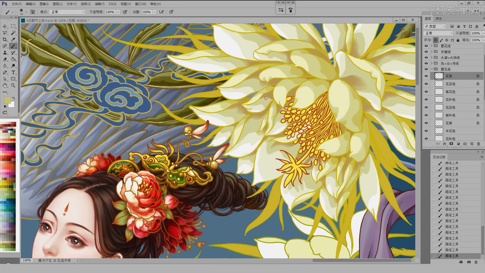
Task: Enable airbrush build-up effects
Action: (161, 12)
